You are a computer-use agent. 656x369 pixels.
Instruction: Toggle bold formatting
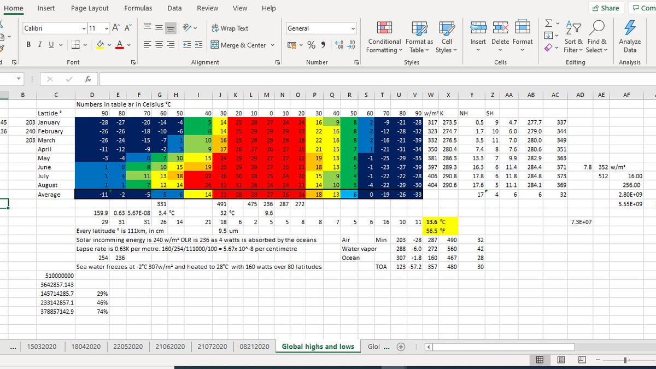coord(28,45)
